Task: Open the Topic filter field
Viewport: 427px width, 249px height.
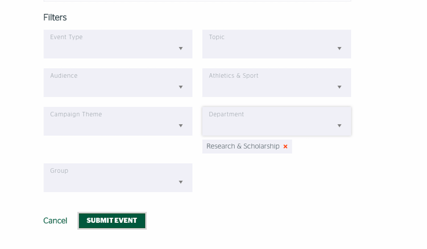Action: tap(277, 44)
